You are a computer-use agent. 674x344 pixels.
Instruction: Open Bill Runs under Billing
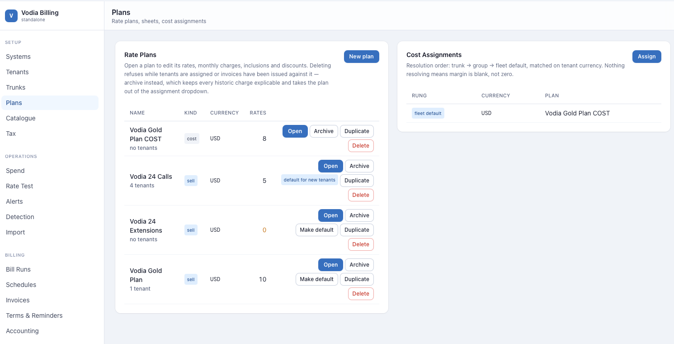(x=50, y=269)
